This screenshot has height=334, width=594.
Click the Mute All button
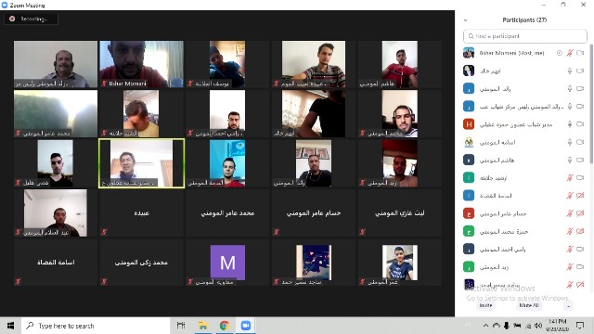coord(529,305)
